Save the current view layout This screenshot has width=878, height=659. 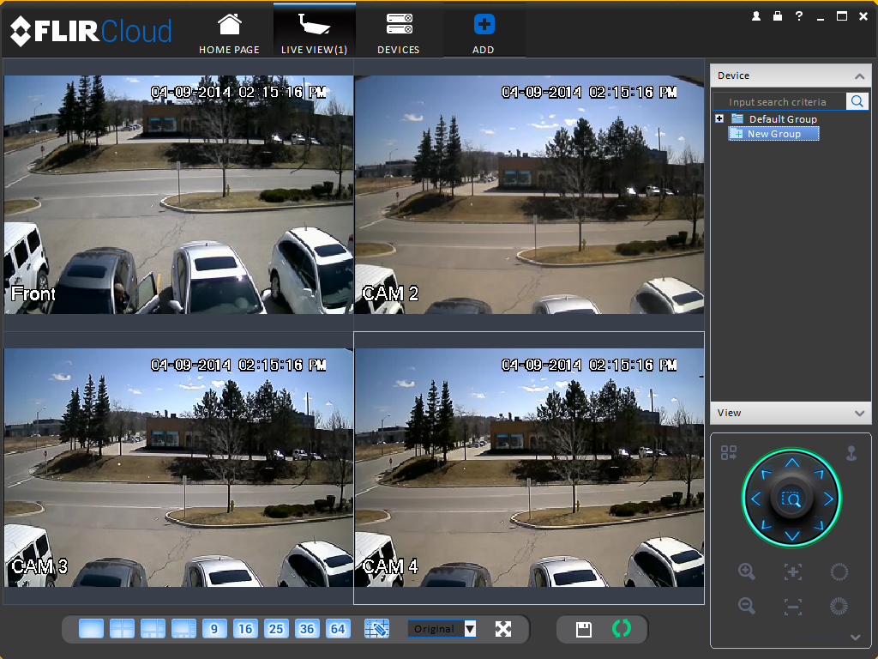point(583,629)
